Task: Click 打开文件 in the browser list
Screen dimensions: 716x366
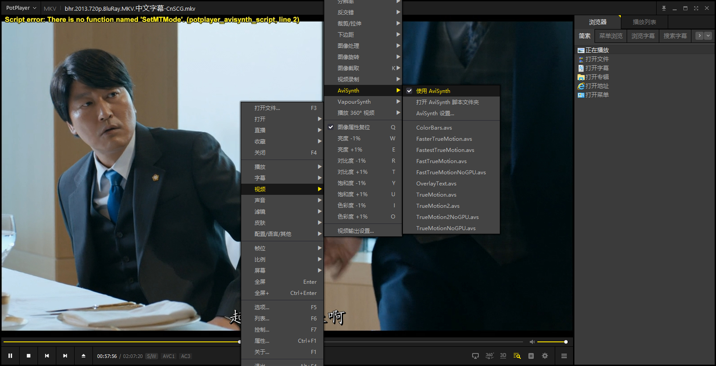Action: click(x=597, y=59)
